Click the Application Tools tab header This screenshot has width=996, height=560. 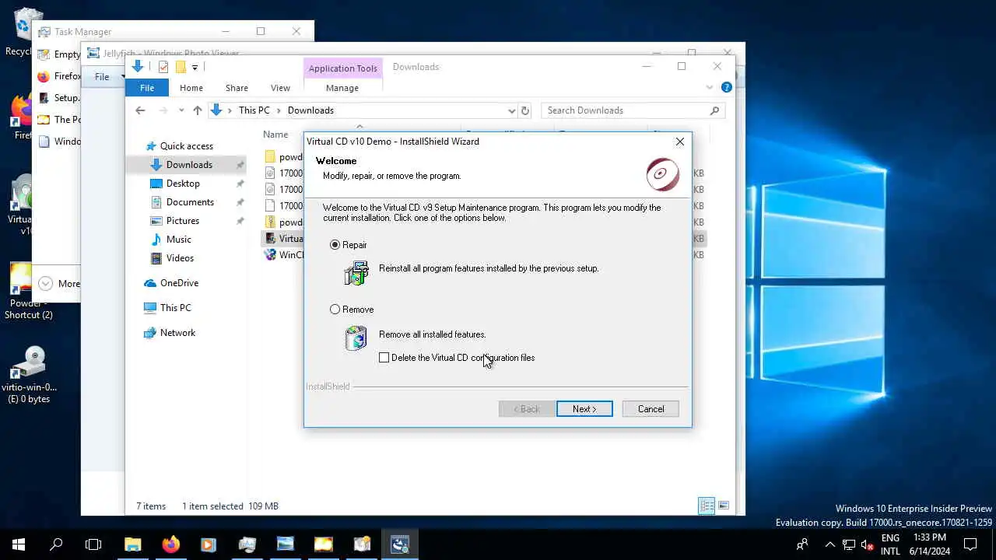point(342,68)
